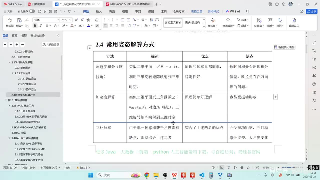Click the print icon in quick access bar

(x=50, y=11)
